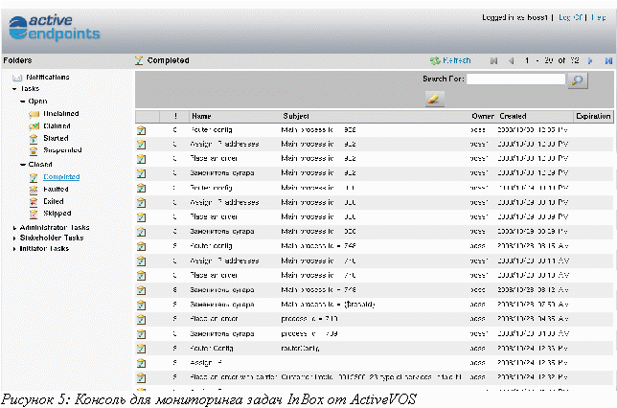The image size is (617, 408).
Task: Jump to the last page arrow
Action: tap(607, 60)
